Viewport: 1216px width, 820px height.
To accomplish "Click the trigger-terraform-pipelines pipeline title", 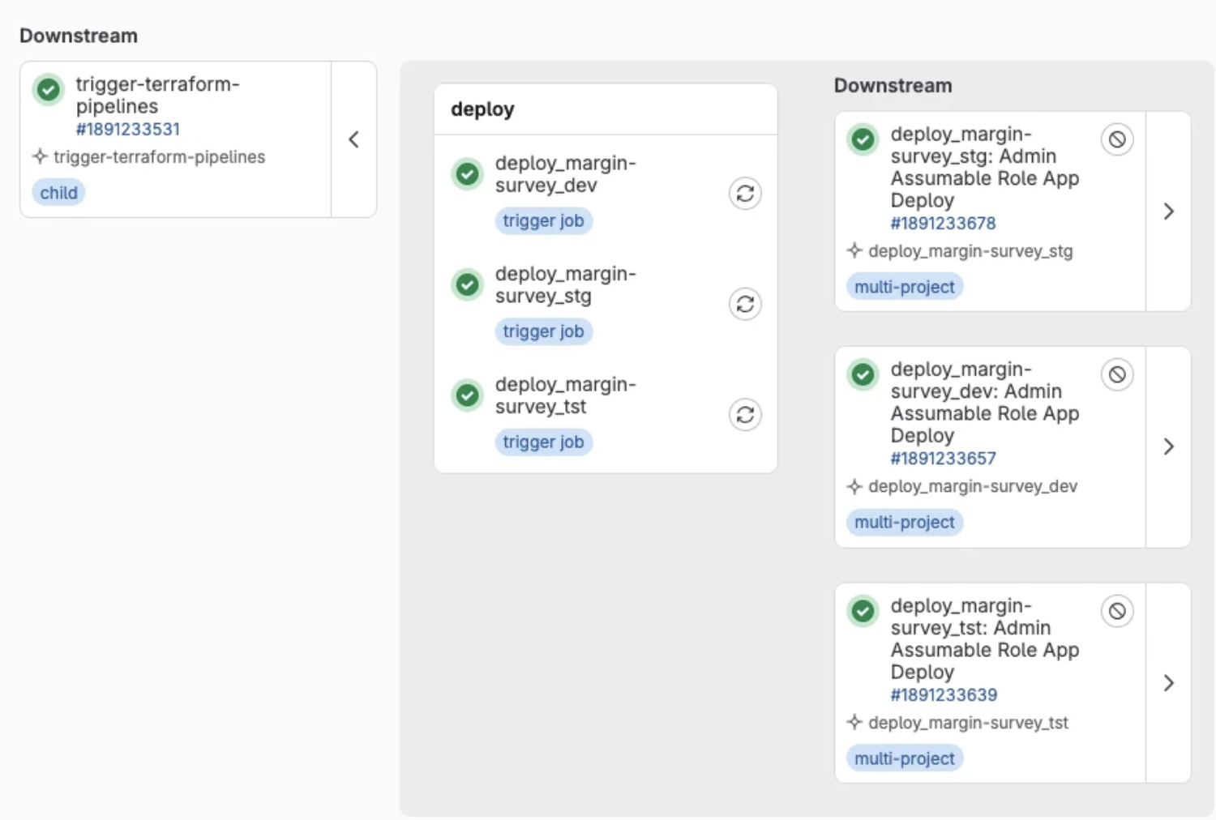I will point(157,95).
